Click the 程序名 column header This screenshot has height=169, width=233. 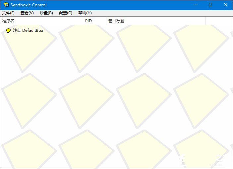click(42, 21)
